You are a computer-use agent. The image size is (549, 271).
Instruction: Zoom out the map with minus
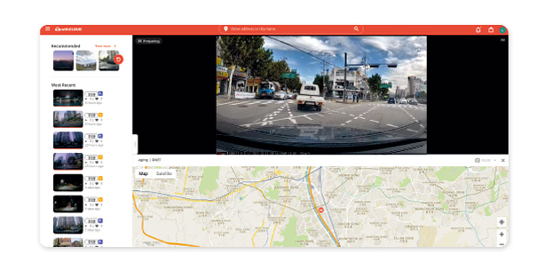click(x=501, y=244)
